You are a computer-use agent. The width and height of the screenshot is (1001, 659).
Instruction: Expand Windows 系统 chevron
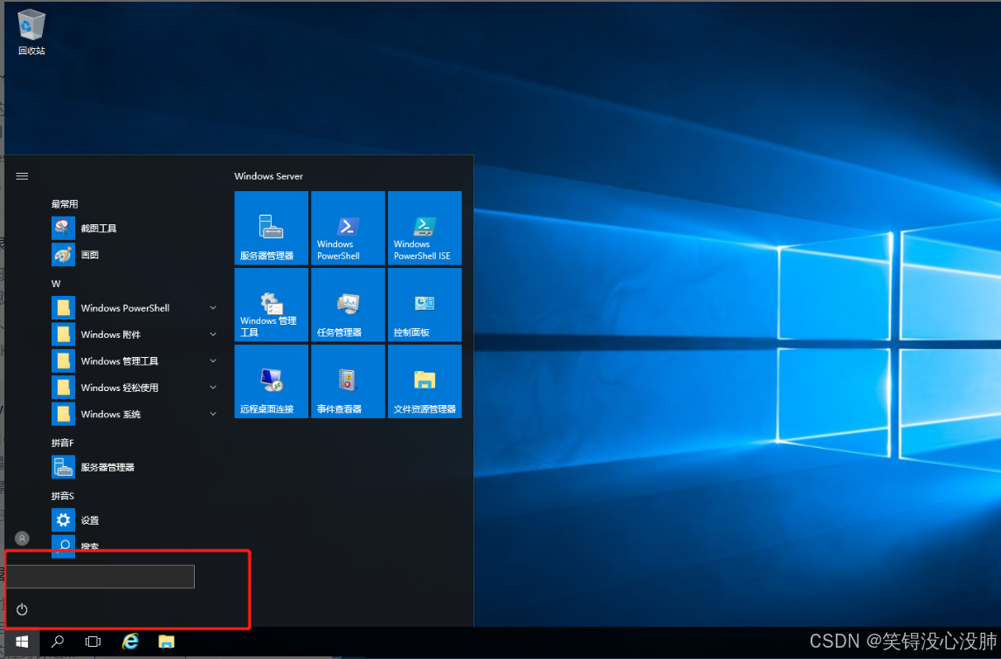(x=213, y=414)
